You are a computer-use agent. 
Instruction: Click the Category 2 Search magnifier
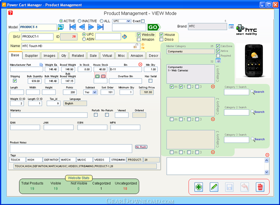pyautogui.click(x=252, y=112)
